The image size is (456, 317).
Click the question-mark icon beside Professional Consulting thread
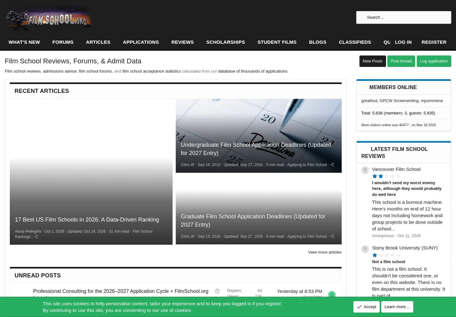[x=217, y=291]
